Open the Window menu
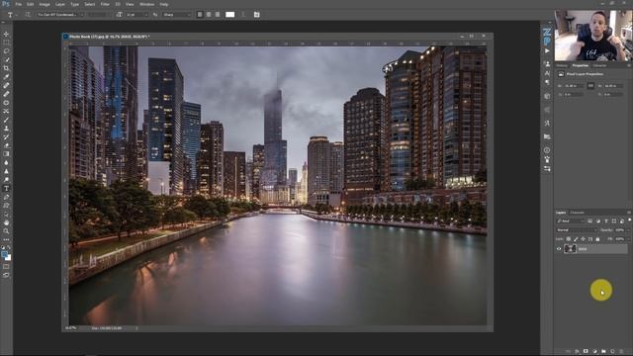 point(146,4)
